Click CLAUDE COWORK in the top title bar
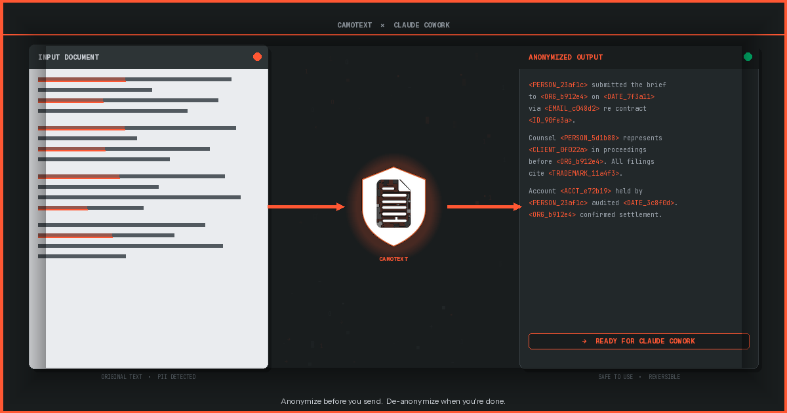This screenshot has height=413, width=787. click(x=422, y=25)
